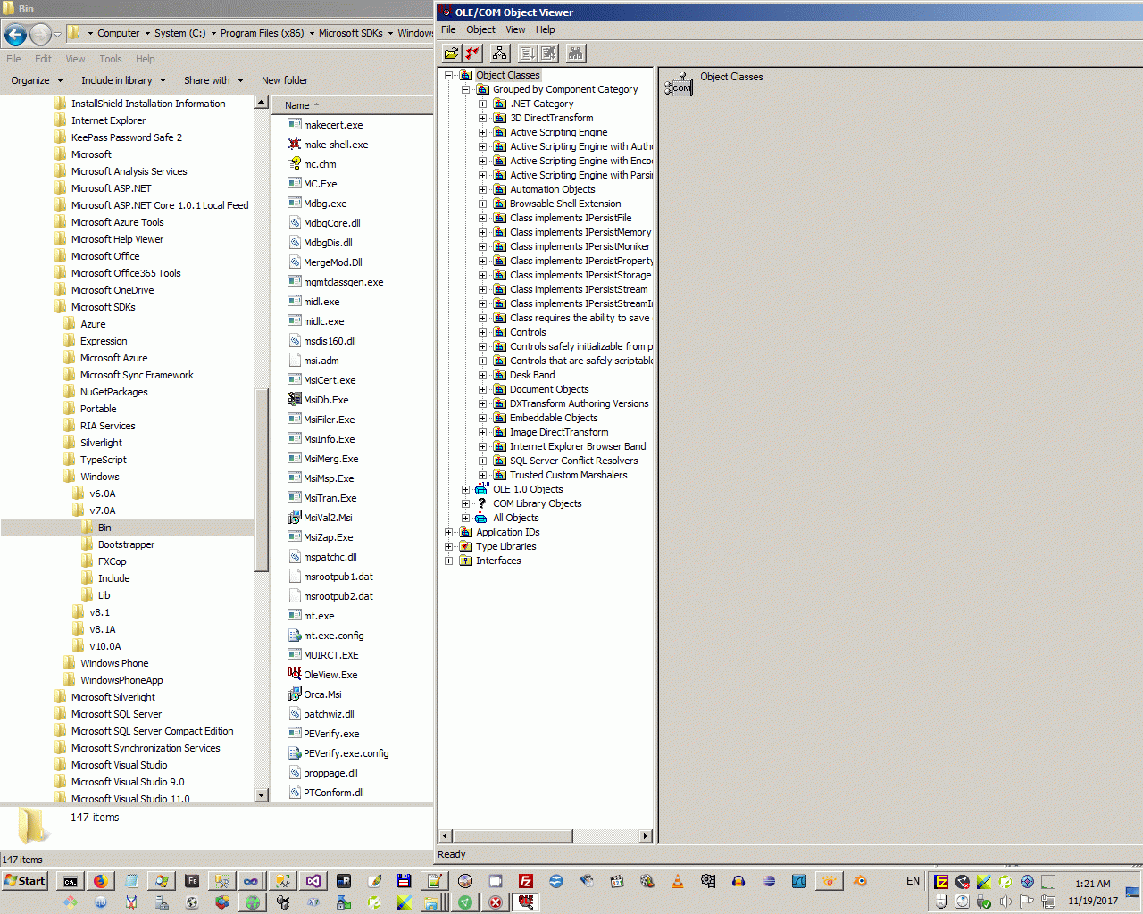Open the Include in library dropdown
This screenshot has height=914, width=1143.
tap(123, 80)
